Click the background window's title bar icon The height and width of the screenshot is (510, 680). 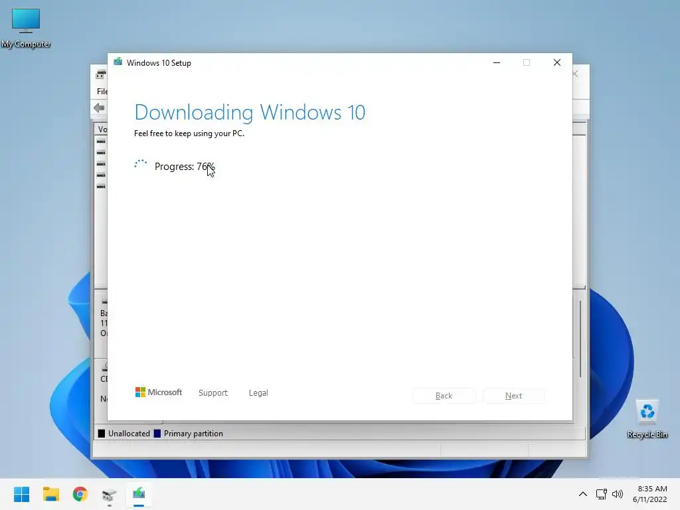(x=101, y=74)
